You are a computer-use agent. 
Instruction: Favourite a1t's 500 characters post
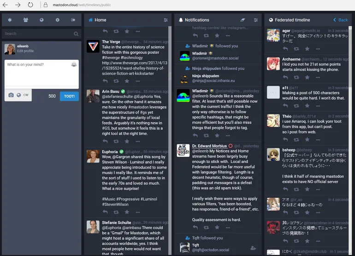point(307,106)
